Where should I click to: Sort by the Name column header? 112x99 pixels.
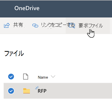(43, 77)
